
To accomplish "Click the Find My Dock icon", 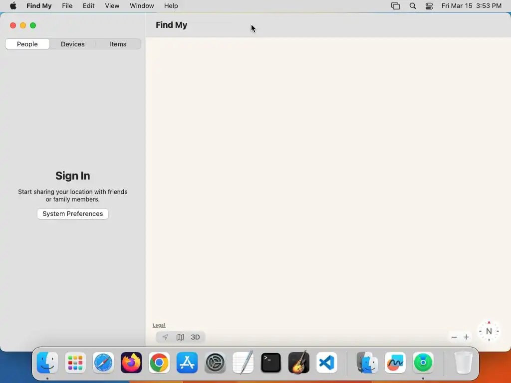I will pyautogui.click(x=423, y=363).
